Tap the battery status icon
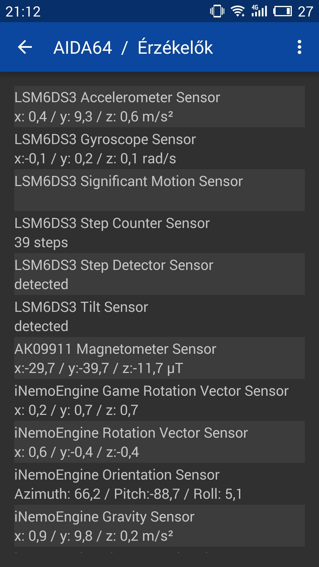319x567 pixels. coord(282,11)
